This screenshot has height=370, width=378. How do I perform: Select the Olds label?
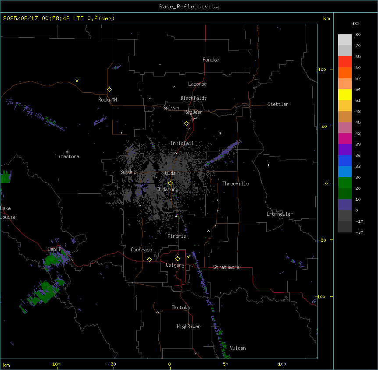(170, 173)
